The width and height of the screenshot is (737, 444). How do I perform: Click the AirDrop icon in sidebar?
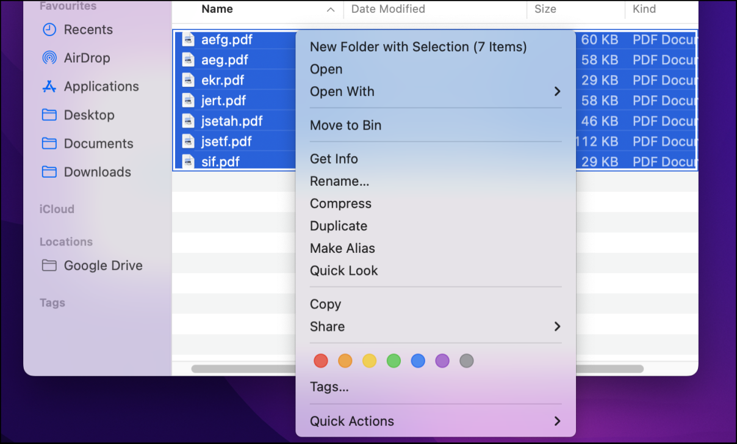tap(49, 58)
